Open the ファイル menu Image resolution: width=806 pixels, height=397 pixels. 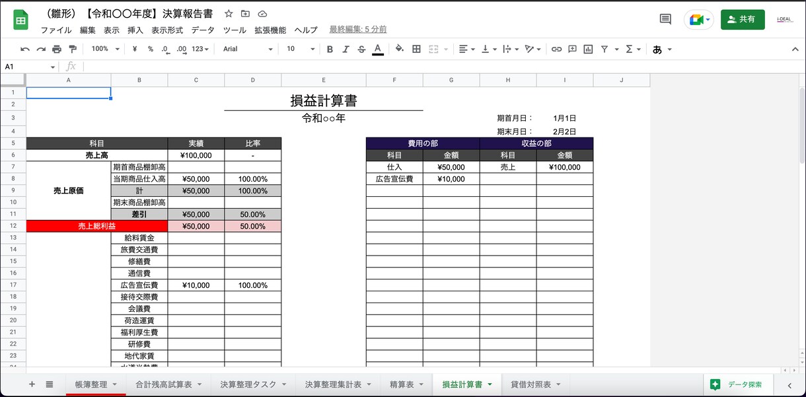tap(56, 30)
